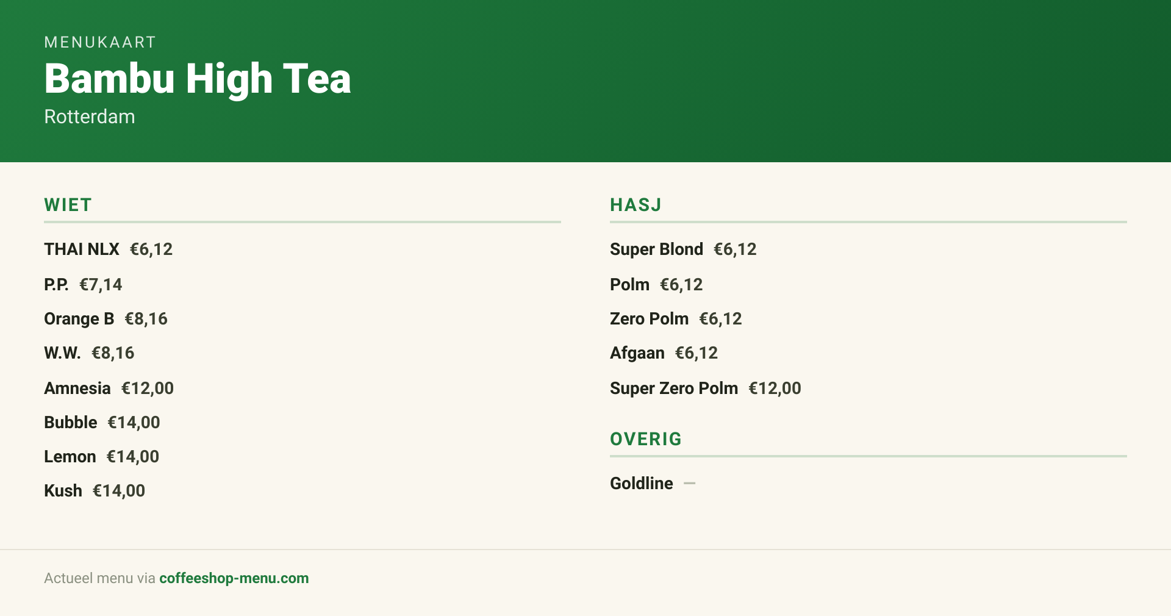This screenshot has width=1171, height=616.
Task: Click the Zero Polm item
Action: coord(676,318)
